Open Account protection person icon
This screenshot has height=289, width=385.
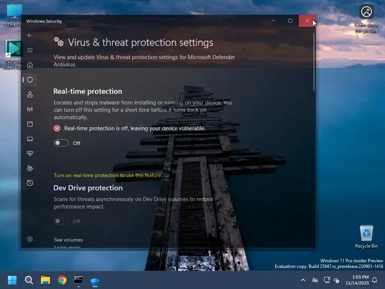pyautogui.click(x=30, y=94)
